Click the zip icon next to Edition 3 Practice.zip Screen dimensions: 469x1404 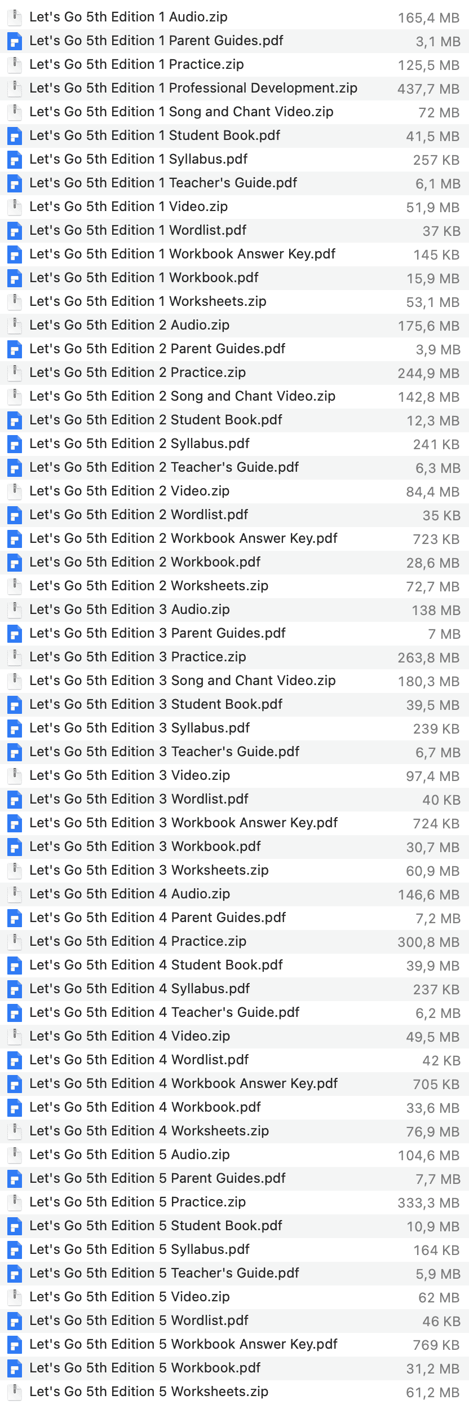(15, 657)
